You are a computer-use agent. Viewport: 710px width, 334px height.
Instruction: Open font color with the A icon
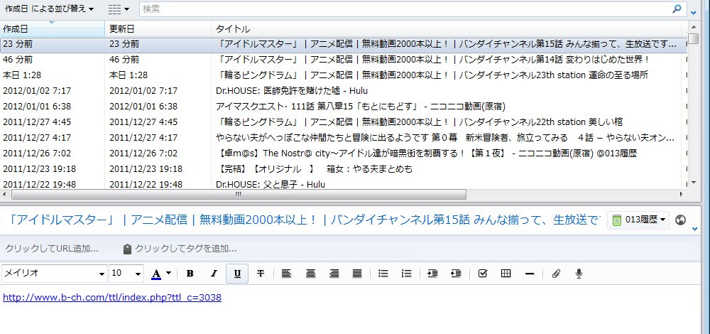[156, 274]
